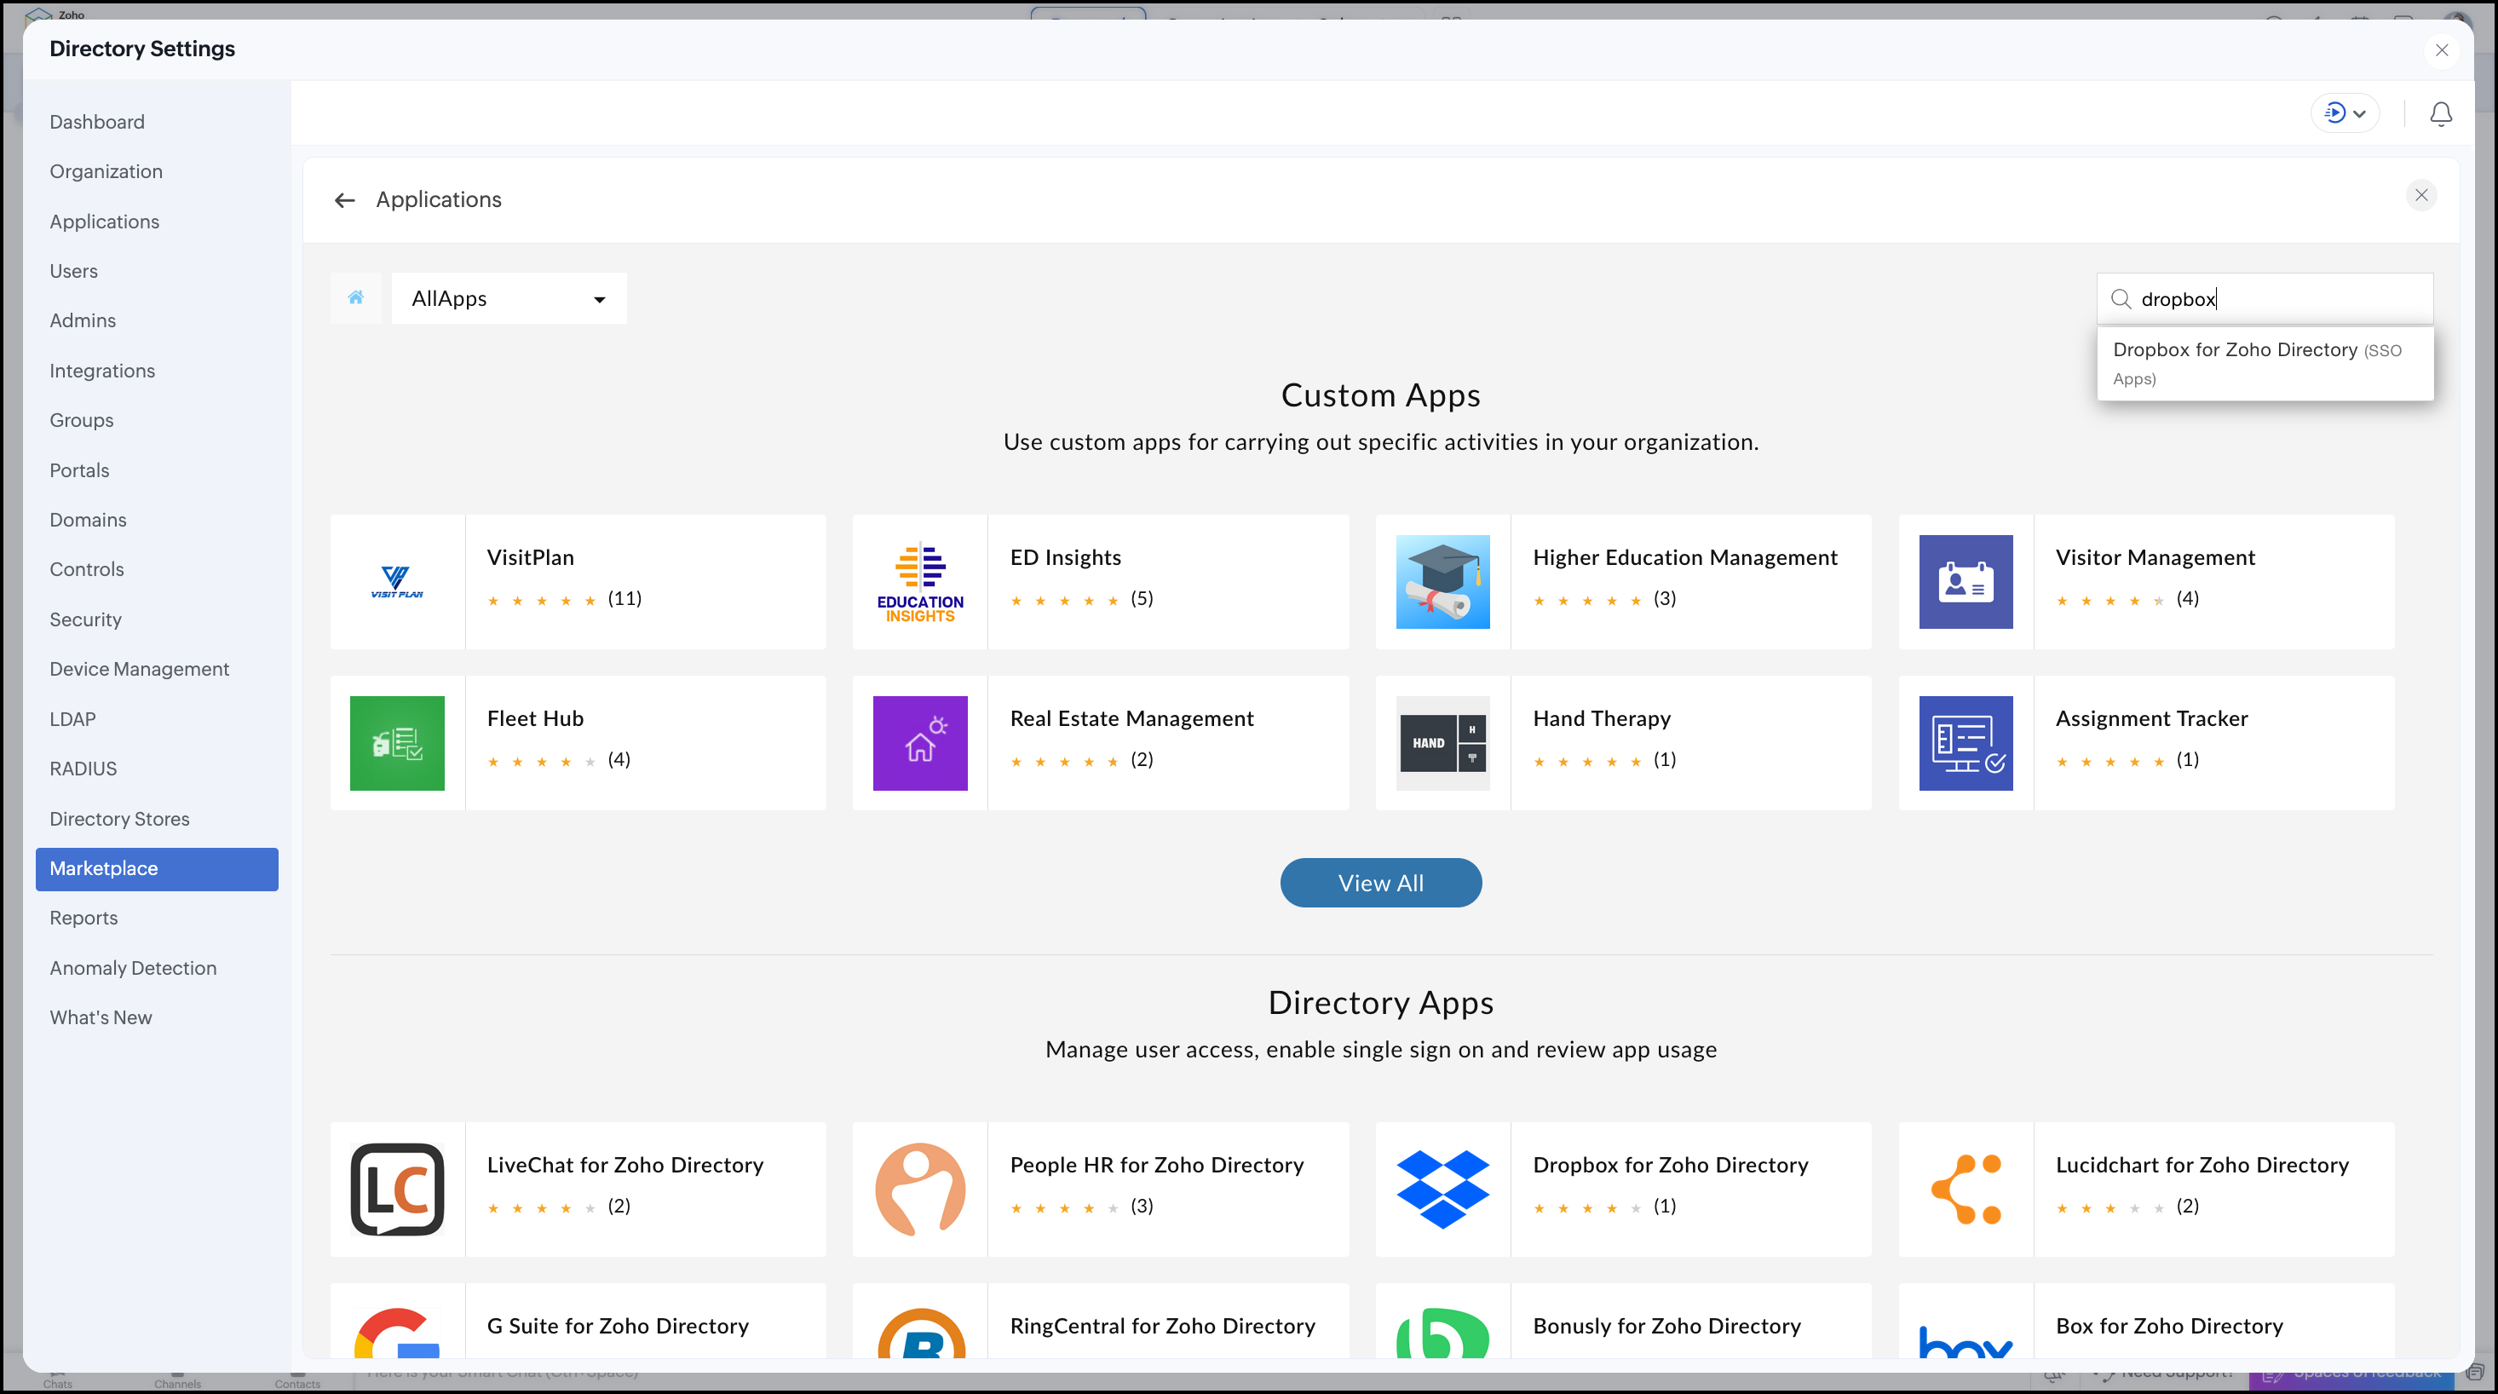This screenshot has height=1394, width=2498.
Task: Select Dropbox for Zoho Directory suggestion
Action: click(x=2265, y=363)
